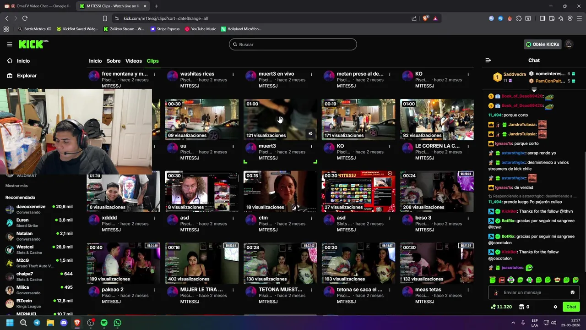Viewport: 586px width, 330px height.
Task: Switch to the Sobre channel tab
Action: click(114, 61)
